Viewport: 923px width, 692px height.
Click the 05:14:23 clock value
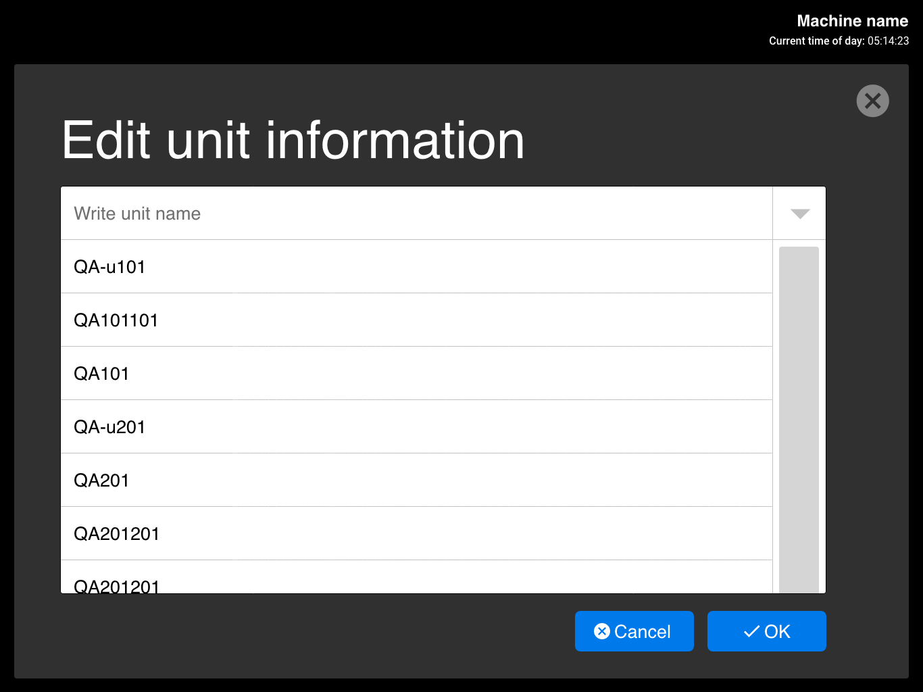pos(888,41)
